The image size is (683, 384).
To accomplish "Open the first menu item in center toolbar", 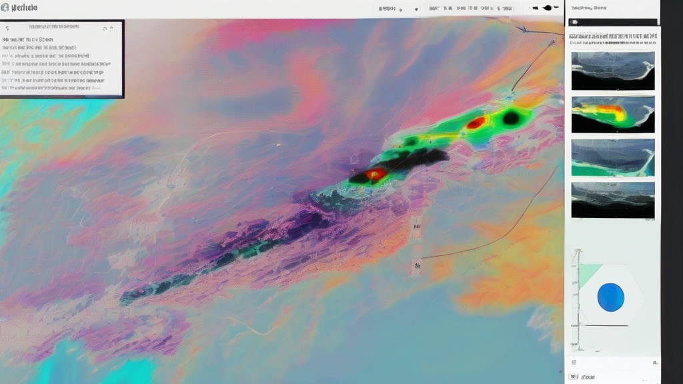I will tap(434, 9).
